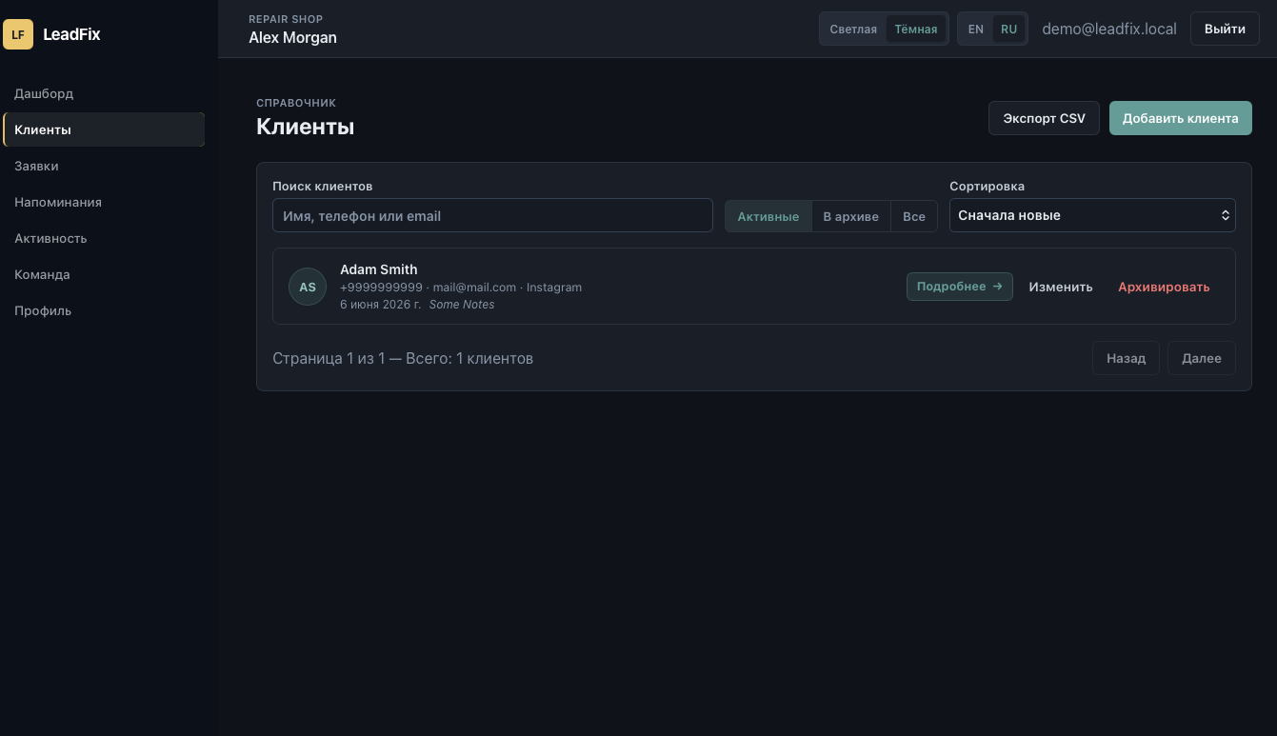Click the LF logo icon
The image size is (1277, 736).
click(x=18, y=34)
